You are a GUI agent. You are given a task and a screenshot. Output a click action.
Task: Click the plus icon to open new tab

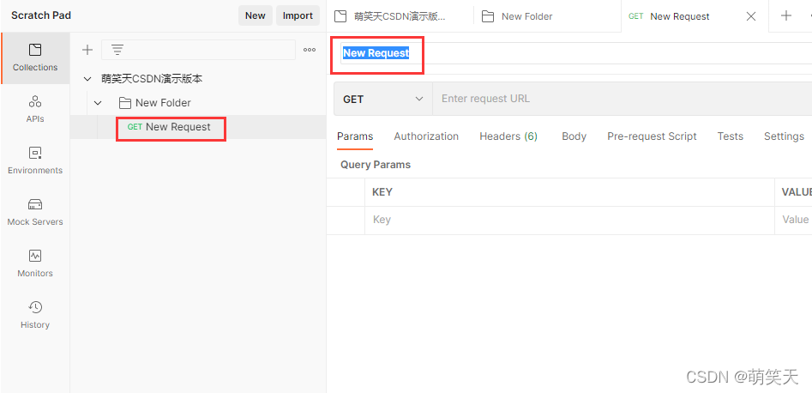786,15
